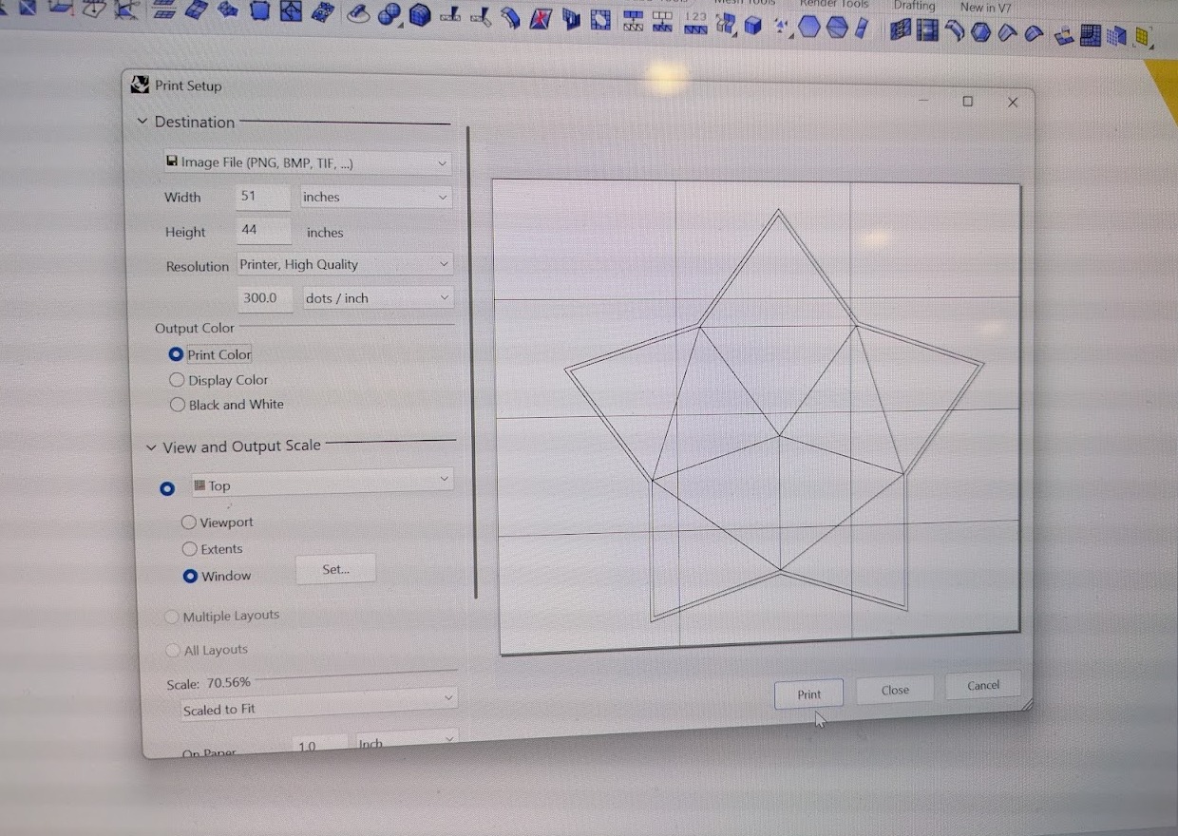
Task: Open the Scaled to Fit scale dropdown
Action: pos(318,709)
